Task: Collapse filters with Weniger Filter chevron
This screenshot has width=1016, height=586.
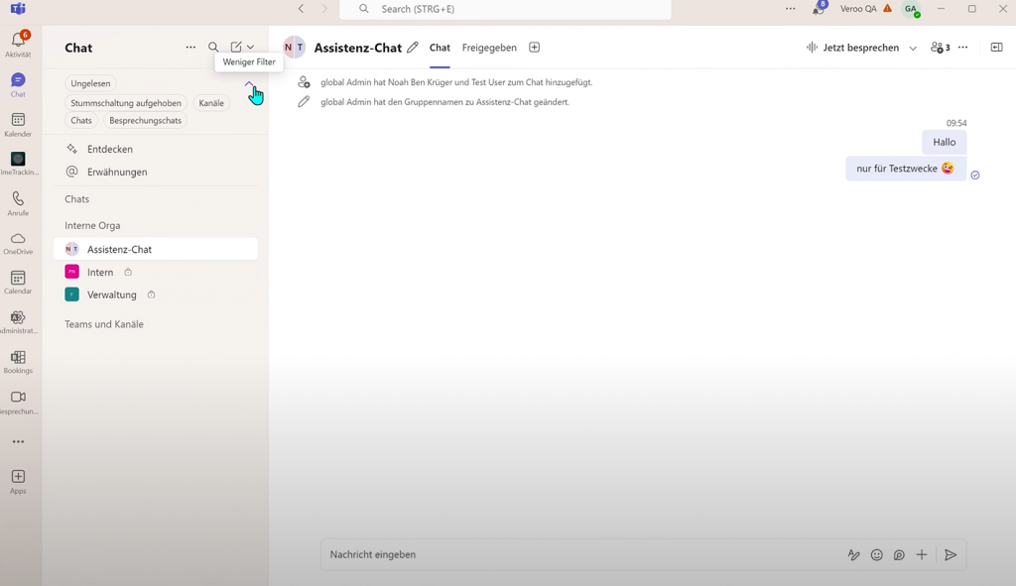Action: click(x=249, y=83)
